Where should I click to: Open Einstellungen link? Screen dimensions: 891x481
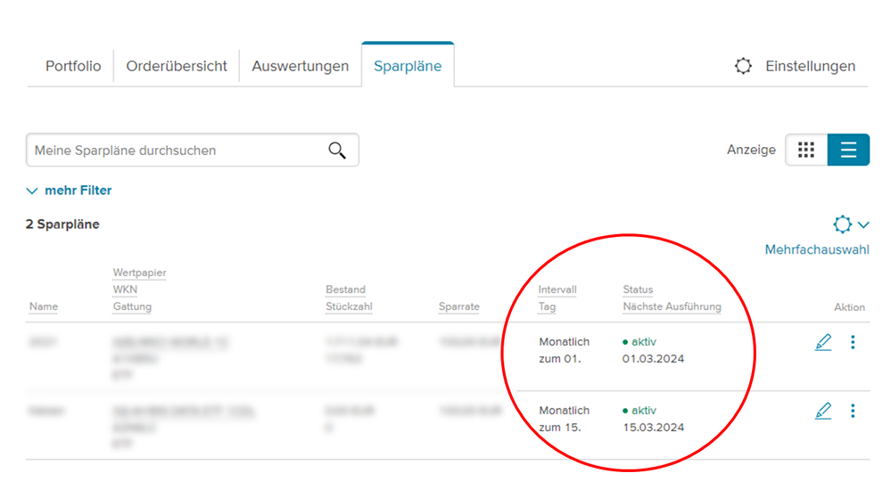click(x=810, y=67)
